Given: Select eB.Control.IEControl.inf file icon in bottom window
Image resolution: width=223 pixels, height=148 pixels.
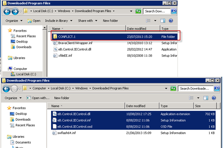Looking at the screenshot, I should coord(54,120).
